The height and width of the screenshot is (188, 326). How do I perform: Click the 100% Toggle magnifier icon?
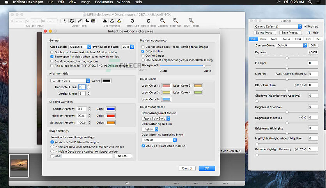tap(191, 21)
